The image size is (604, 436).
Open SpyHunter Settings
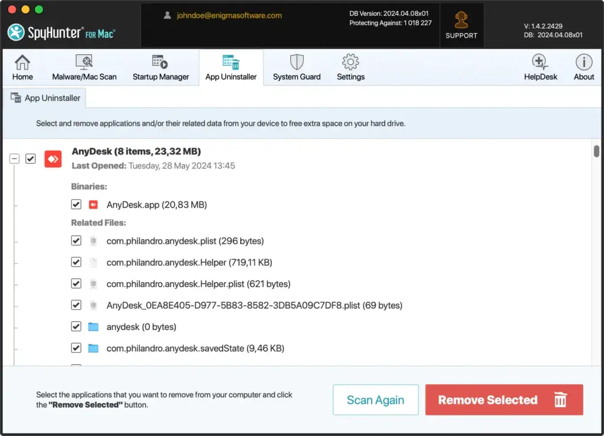(350, 66)
